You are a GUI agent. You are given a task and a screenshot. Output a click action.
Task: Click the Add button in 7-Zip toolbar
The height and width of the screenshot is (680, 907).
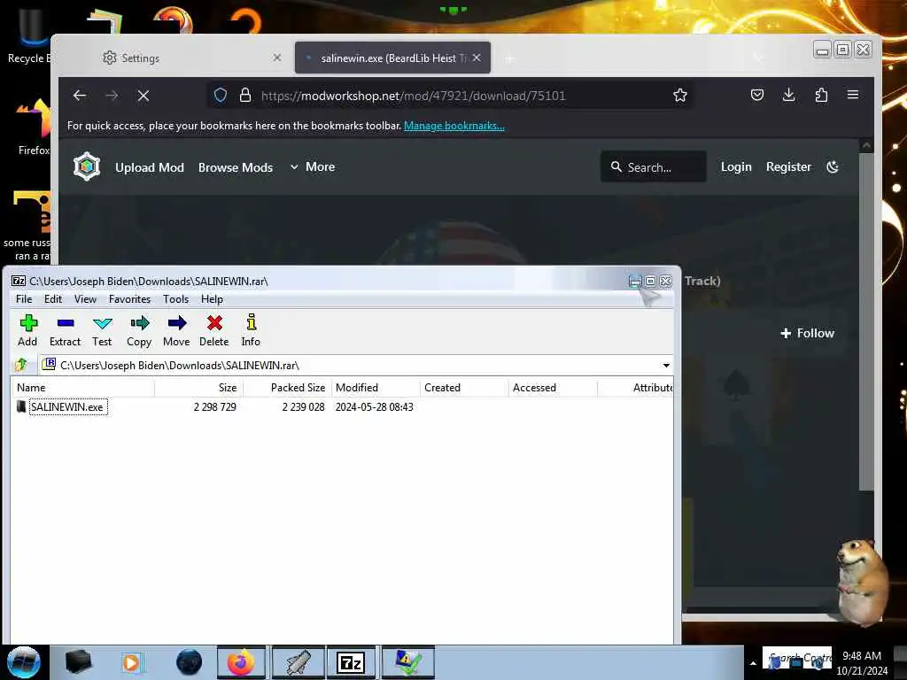[27, 331]
